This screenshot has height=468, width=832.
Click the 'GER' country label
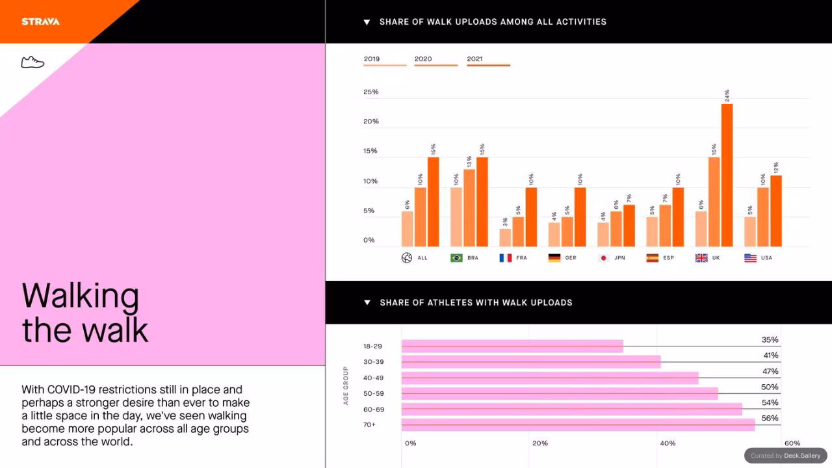pyautogui.click(x=571, y=258)
